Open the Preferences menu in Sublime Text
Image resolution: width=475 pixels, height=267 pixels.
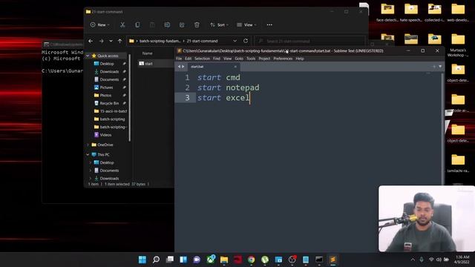tap(283, 59)
